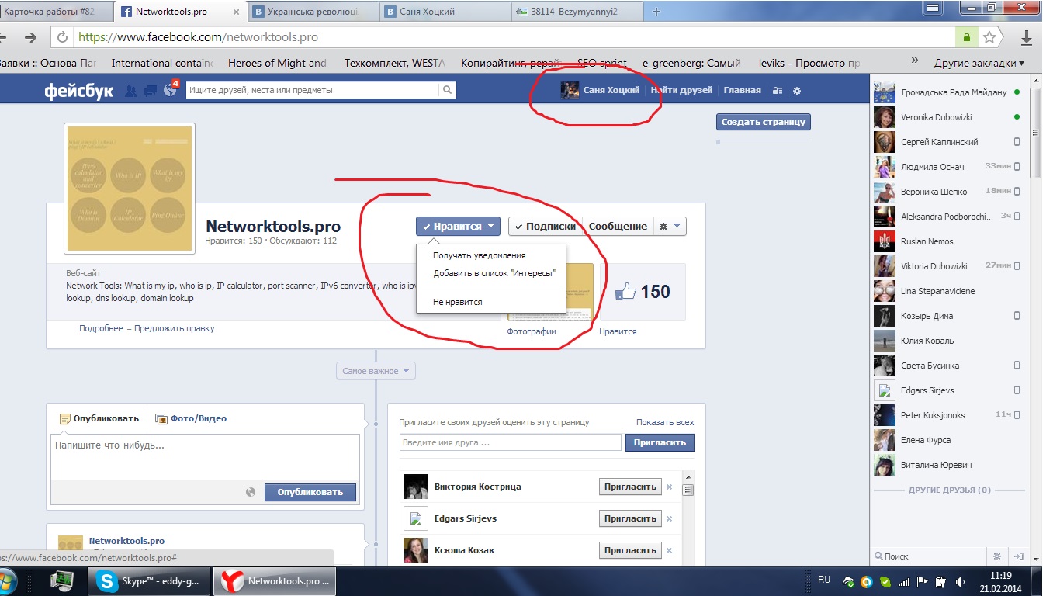Dismiss Edgars Sirjevs invite suggestion
Image resolution: width=1060 pixels, height=596 pixels.
(x=669, y=518)
